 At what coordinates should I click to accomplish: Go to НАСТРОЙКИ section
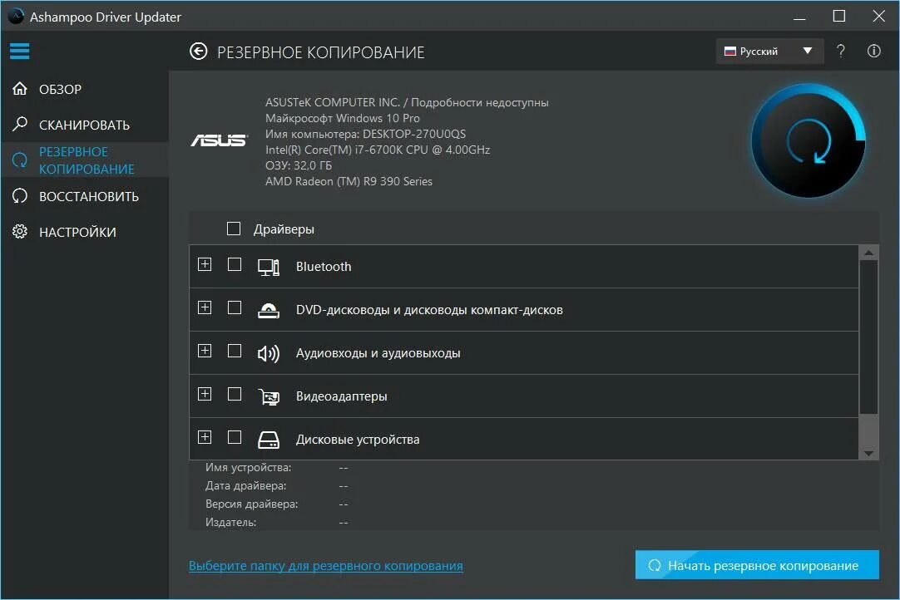coord(85,232)
